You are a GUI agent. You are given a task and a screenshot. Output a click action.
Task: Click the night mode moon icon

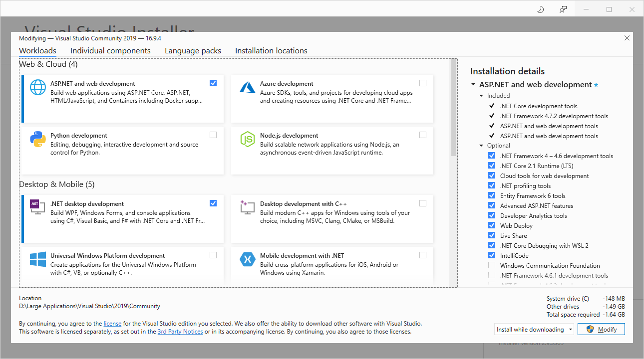tap(540, 9)
